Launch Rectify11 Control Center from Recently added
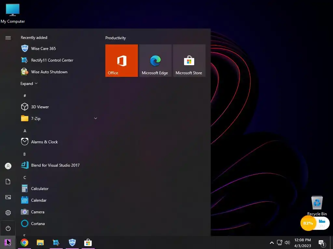This screenshot has width=333, height=249. tap(60, 60)
